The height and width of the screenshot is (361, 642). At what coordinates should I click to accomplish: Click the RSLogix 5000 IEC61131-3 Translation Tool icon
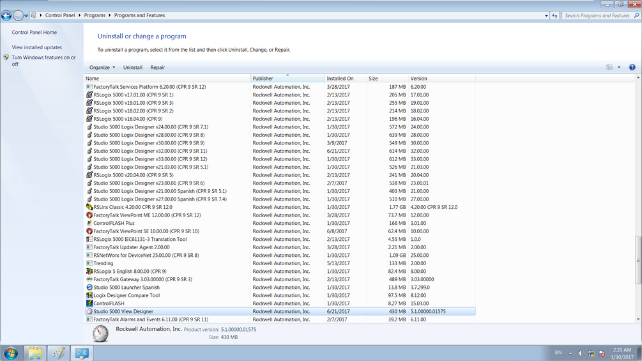coord(89,239)
